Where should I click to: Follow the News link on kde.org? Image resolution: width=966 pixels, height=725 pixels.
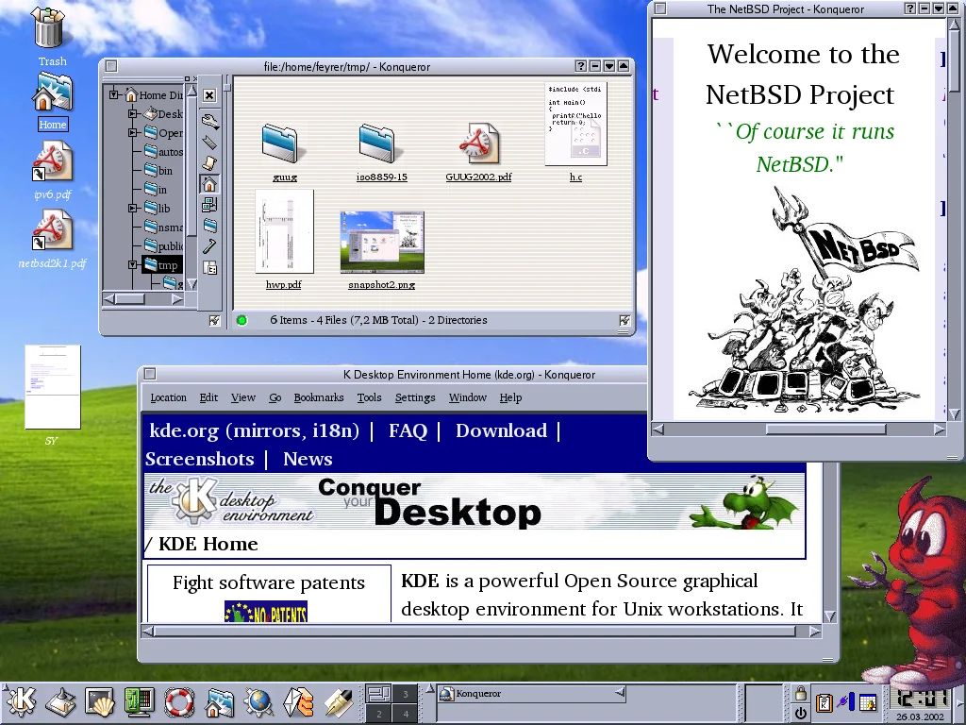308,459
